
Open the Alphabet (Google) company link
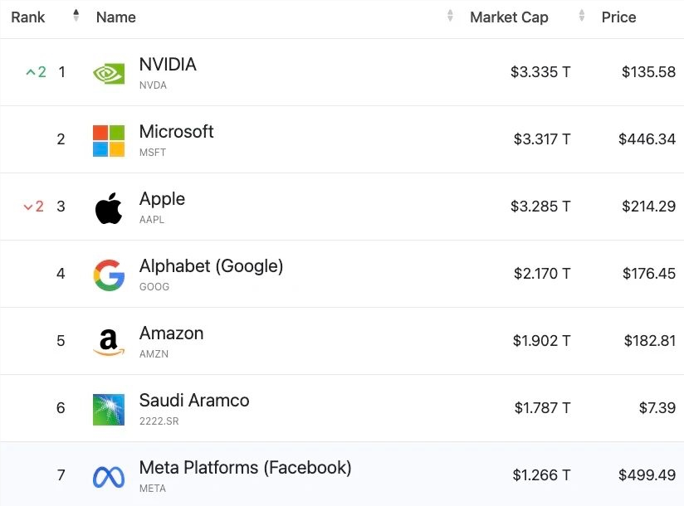(x=211, y=266)
